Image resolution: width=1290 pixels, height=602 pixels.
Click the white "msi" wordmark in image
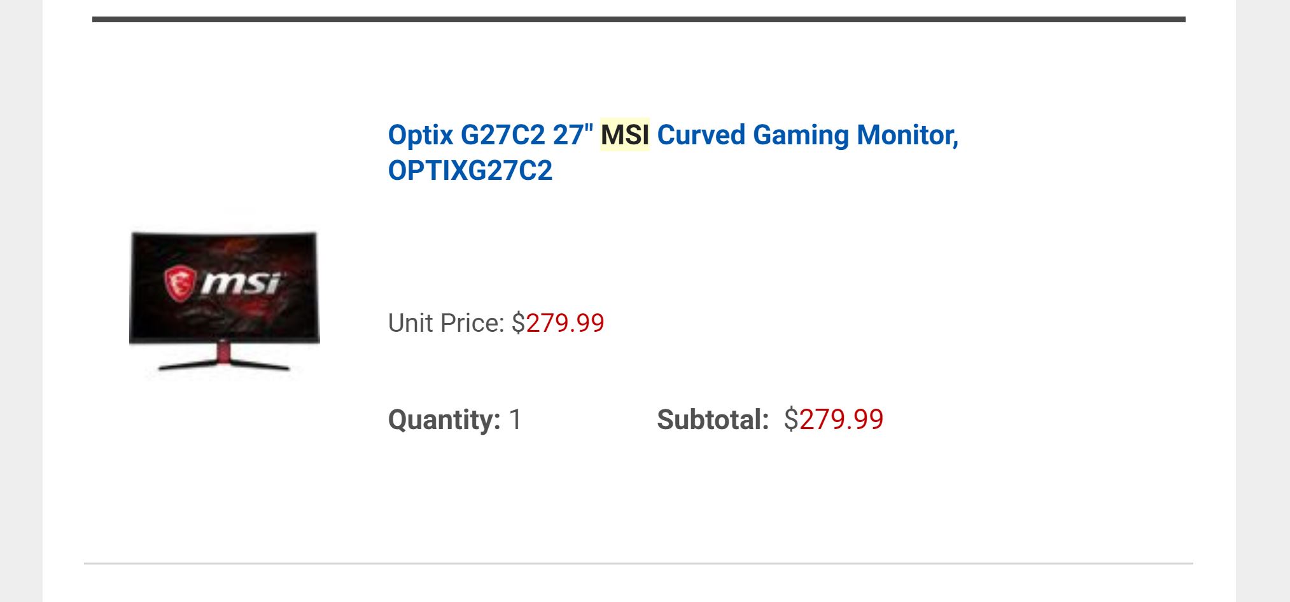pos(241,283)
